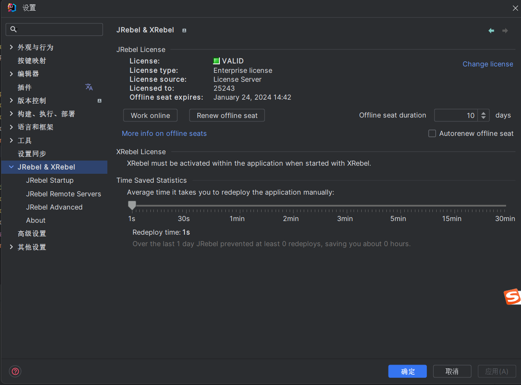
Task: Click the Work online button
Action: tap(150, 115)
